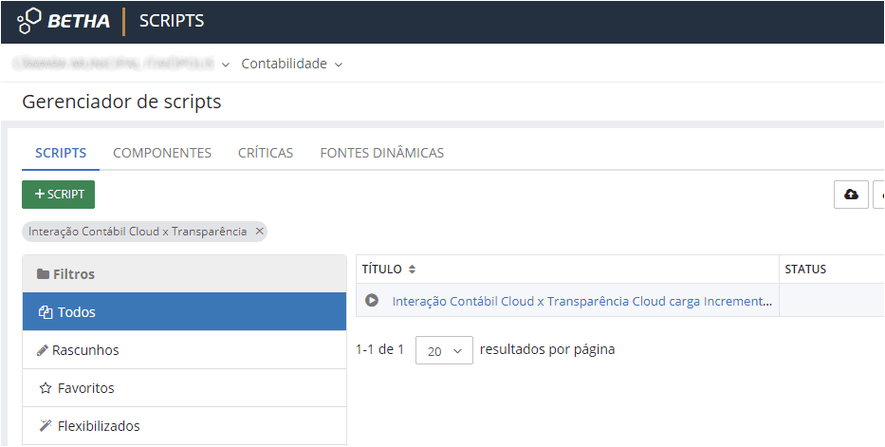Run the script using the play icon
The height and width of the screenshot is (447, 885).
373,301
